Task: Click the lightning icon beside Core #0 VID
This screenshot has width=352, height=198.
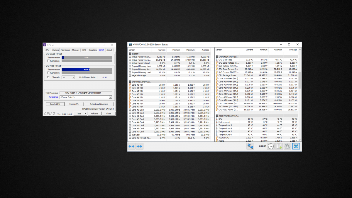Action: tap(130, 85)
